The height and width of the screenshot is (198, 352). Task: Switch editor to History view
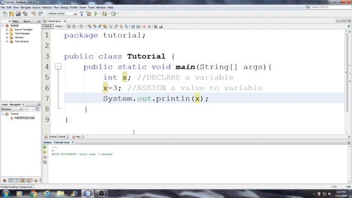pos(59,26)
